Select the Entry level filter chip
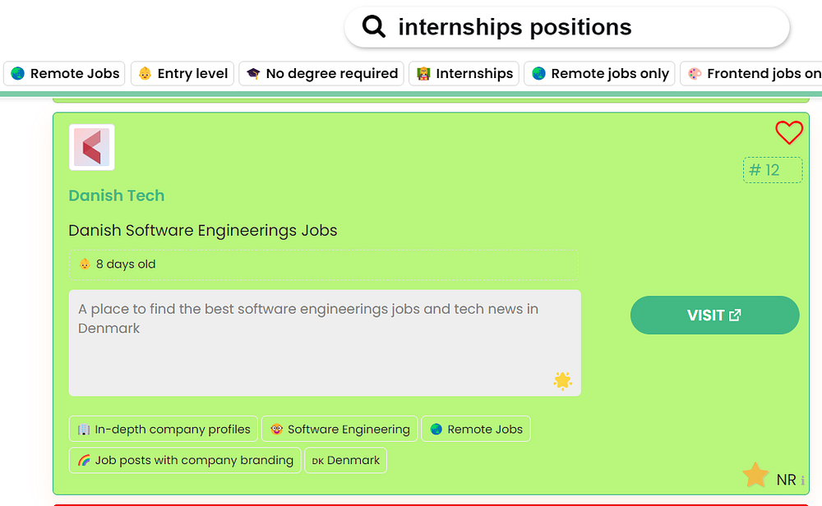The height and width of the screenshot is (506, 822). 182,74
